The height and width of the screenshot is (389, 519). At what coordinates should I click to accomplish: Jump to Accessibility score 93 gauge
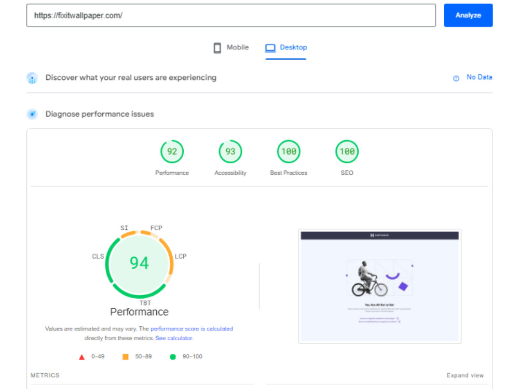pyautogui.click(x=230, y=151)
